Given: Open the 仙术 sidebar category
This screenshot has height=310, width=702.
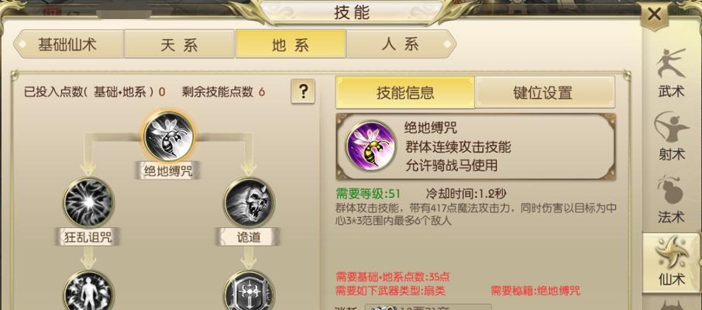Looking at the screenshot, I should tap(671, 262).
